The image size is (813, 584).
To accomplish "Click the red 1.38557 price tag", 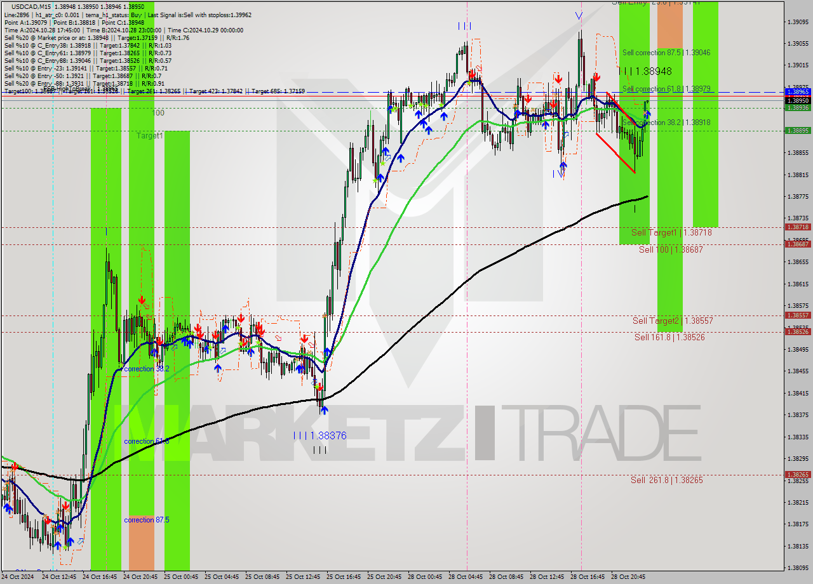I will coord(798,315).
